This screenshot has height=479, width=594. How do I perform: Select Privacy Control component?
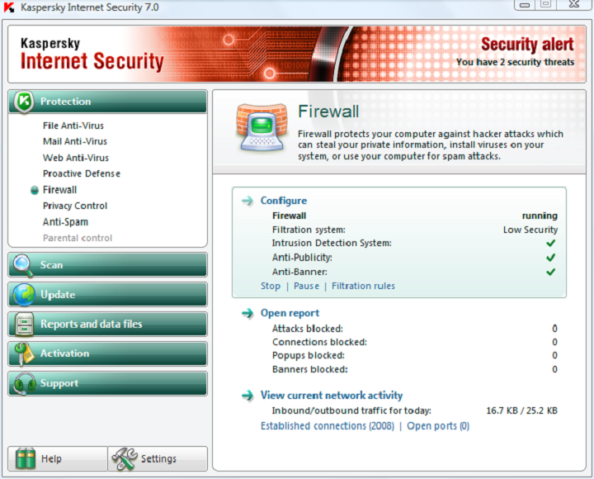75,206
